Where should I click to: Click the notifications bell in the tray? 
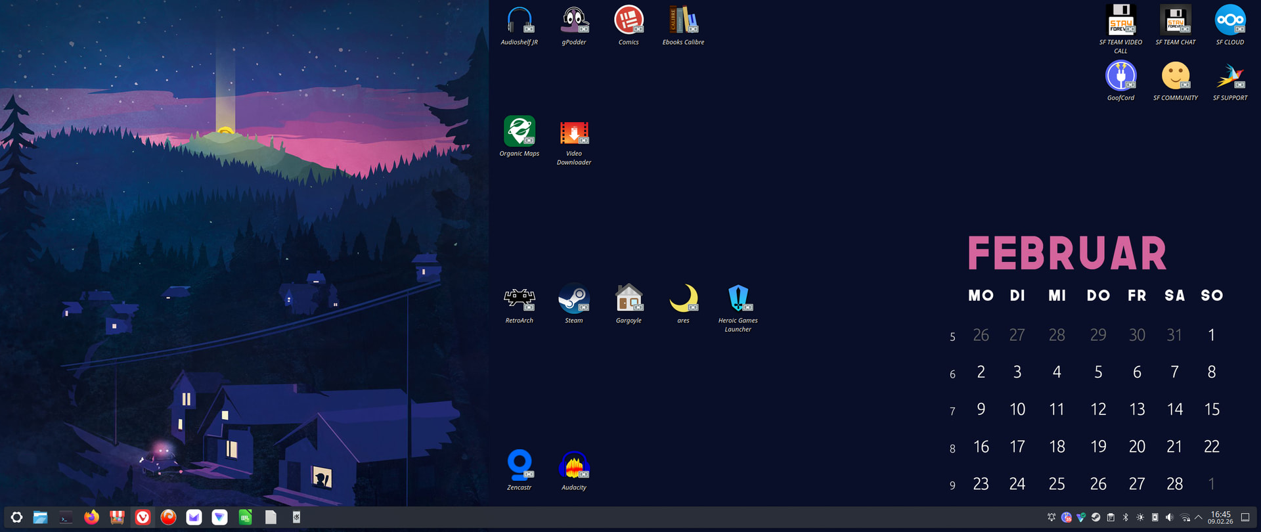(1051, 518)
